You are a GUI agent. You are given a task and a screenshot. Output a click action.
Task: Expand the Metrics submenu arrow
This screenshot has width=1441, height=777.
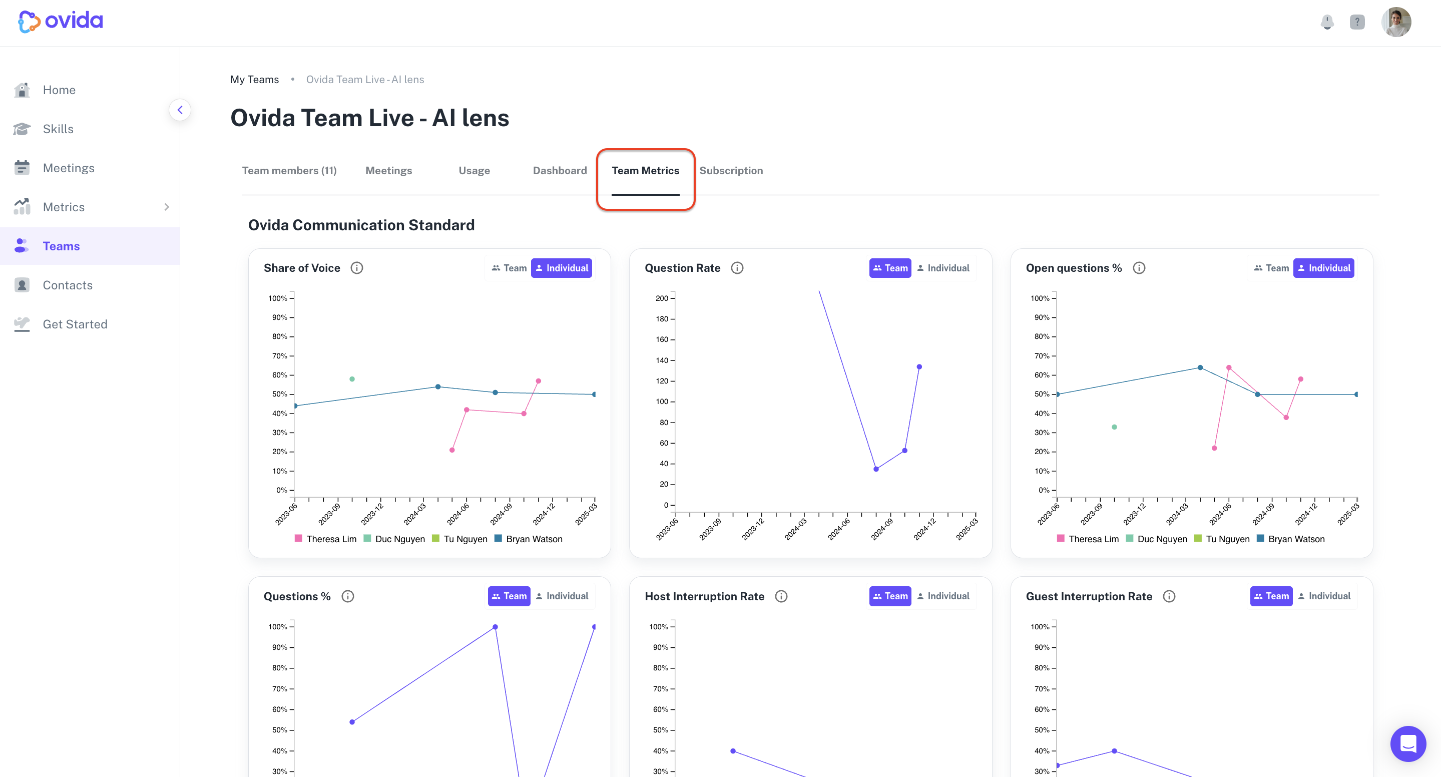tap(167, 207)
